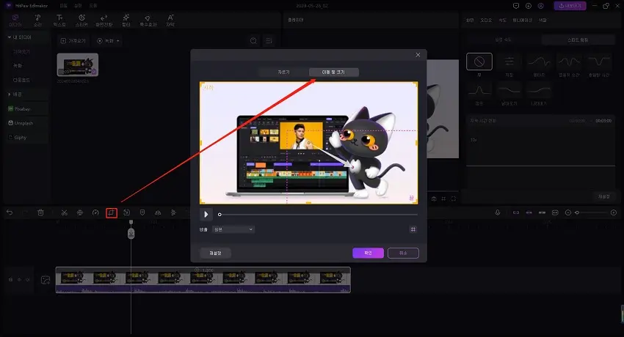Image resolution: width=624 pixels, height=337 pixels.
Task: Click the delete trash icon in timeline toolbar
Action: 41,212
